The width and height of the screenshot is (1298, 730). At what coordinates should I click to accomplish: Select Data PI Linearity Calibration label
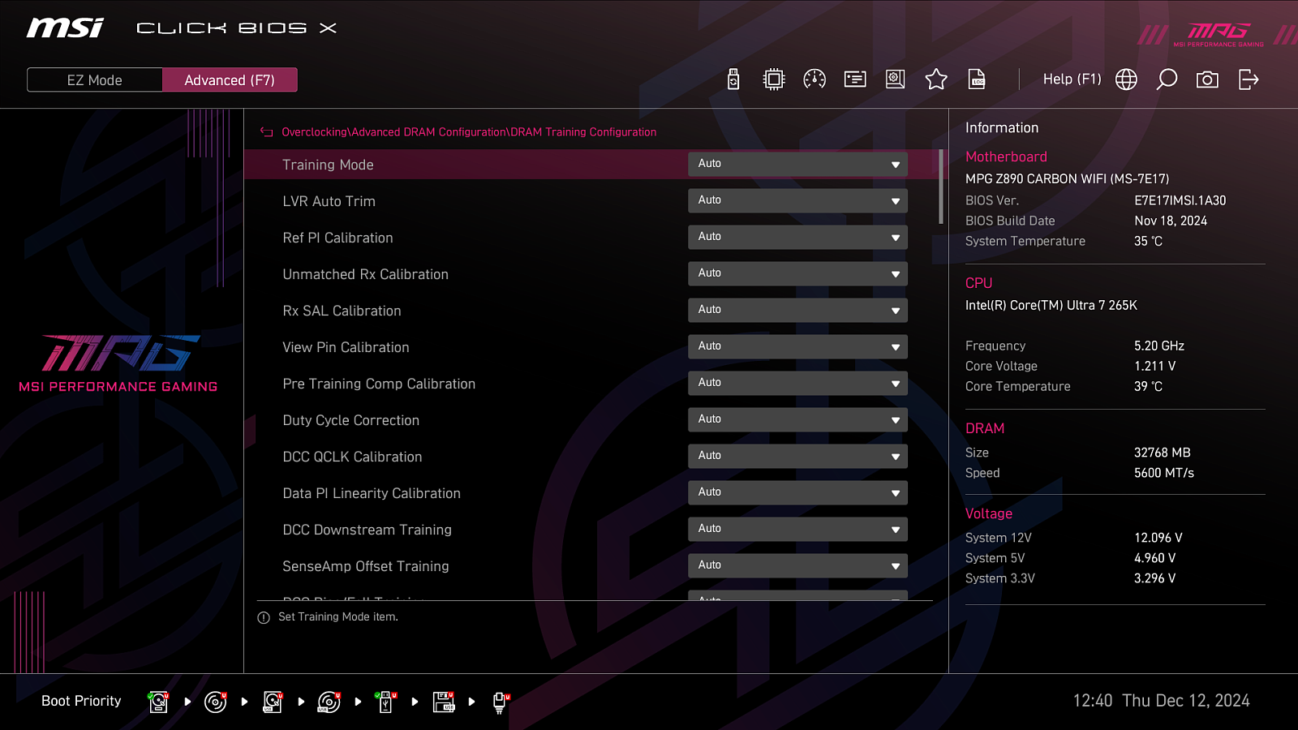[x=372, y=493]
